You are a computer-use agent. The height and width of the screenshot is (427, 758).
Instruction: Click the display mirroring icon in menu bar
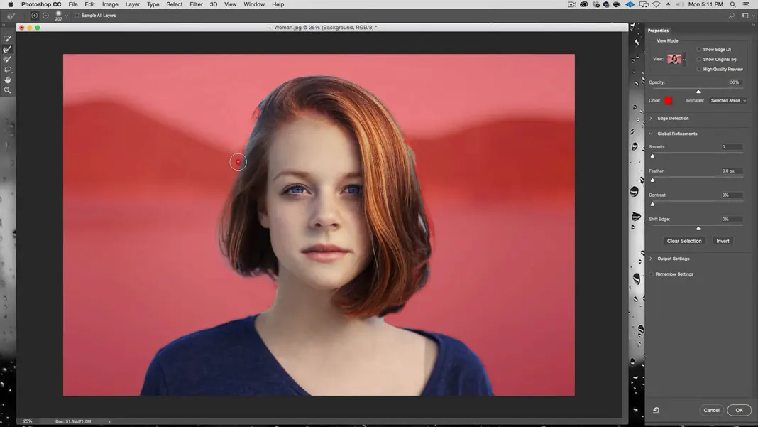644,4
